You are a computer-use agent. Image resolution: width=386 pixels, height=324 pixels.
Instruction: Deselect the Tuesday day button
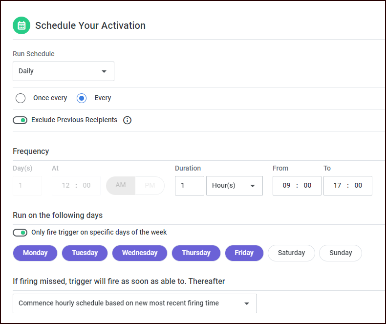pyautogui.click(x=85, y=253)
